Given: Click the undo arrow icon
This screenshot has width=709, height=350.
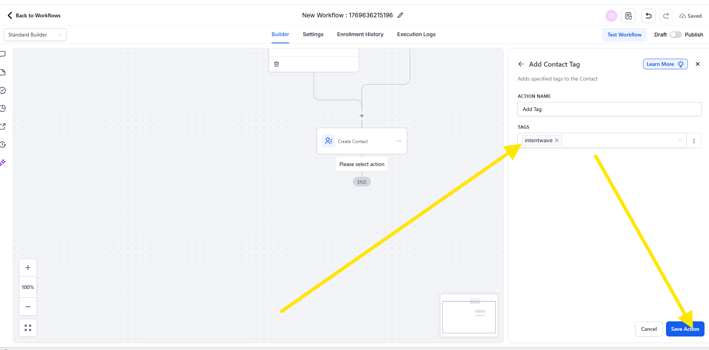Looking at the screenshot, I should [648, 16].
